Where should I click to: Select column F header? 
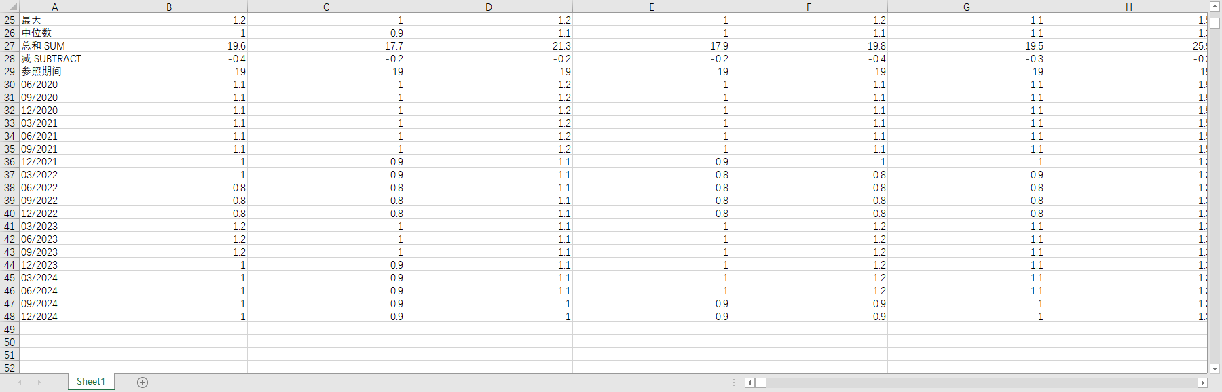click(x=809, y=7)
